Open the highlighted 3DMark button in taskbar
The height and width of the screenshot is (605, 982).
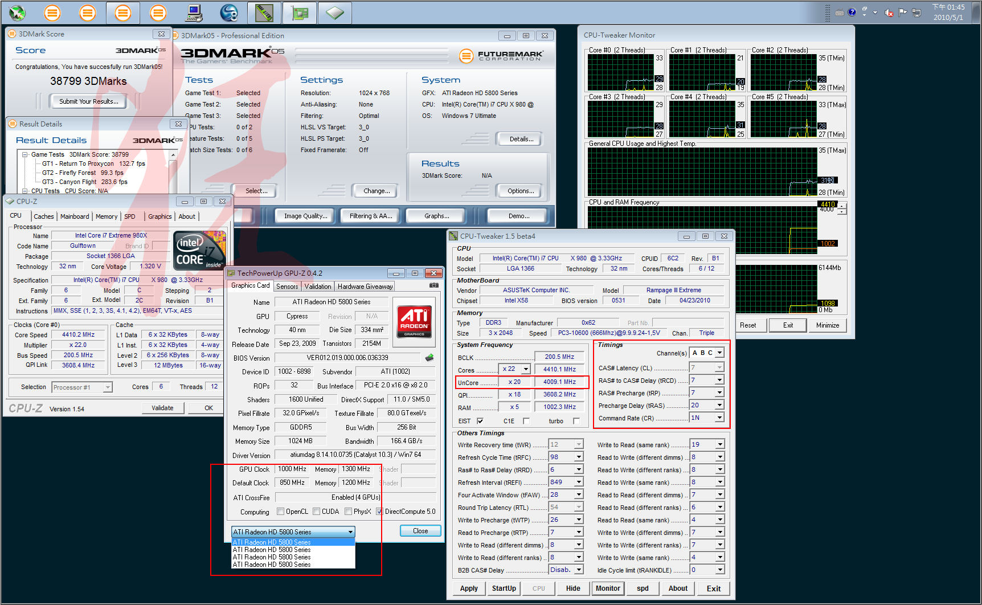coord(122,12)
